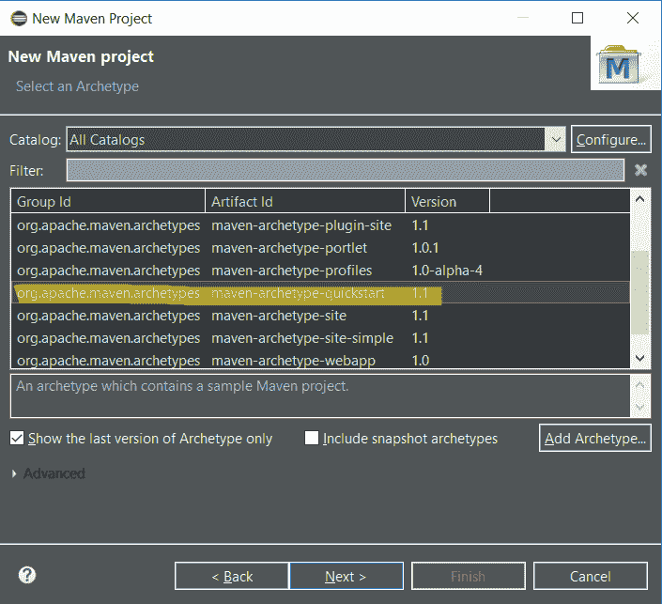Select the maven-archetype-webapp row
This screenshot has width=662, height=604.
coord(320,361)
